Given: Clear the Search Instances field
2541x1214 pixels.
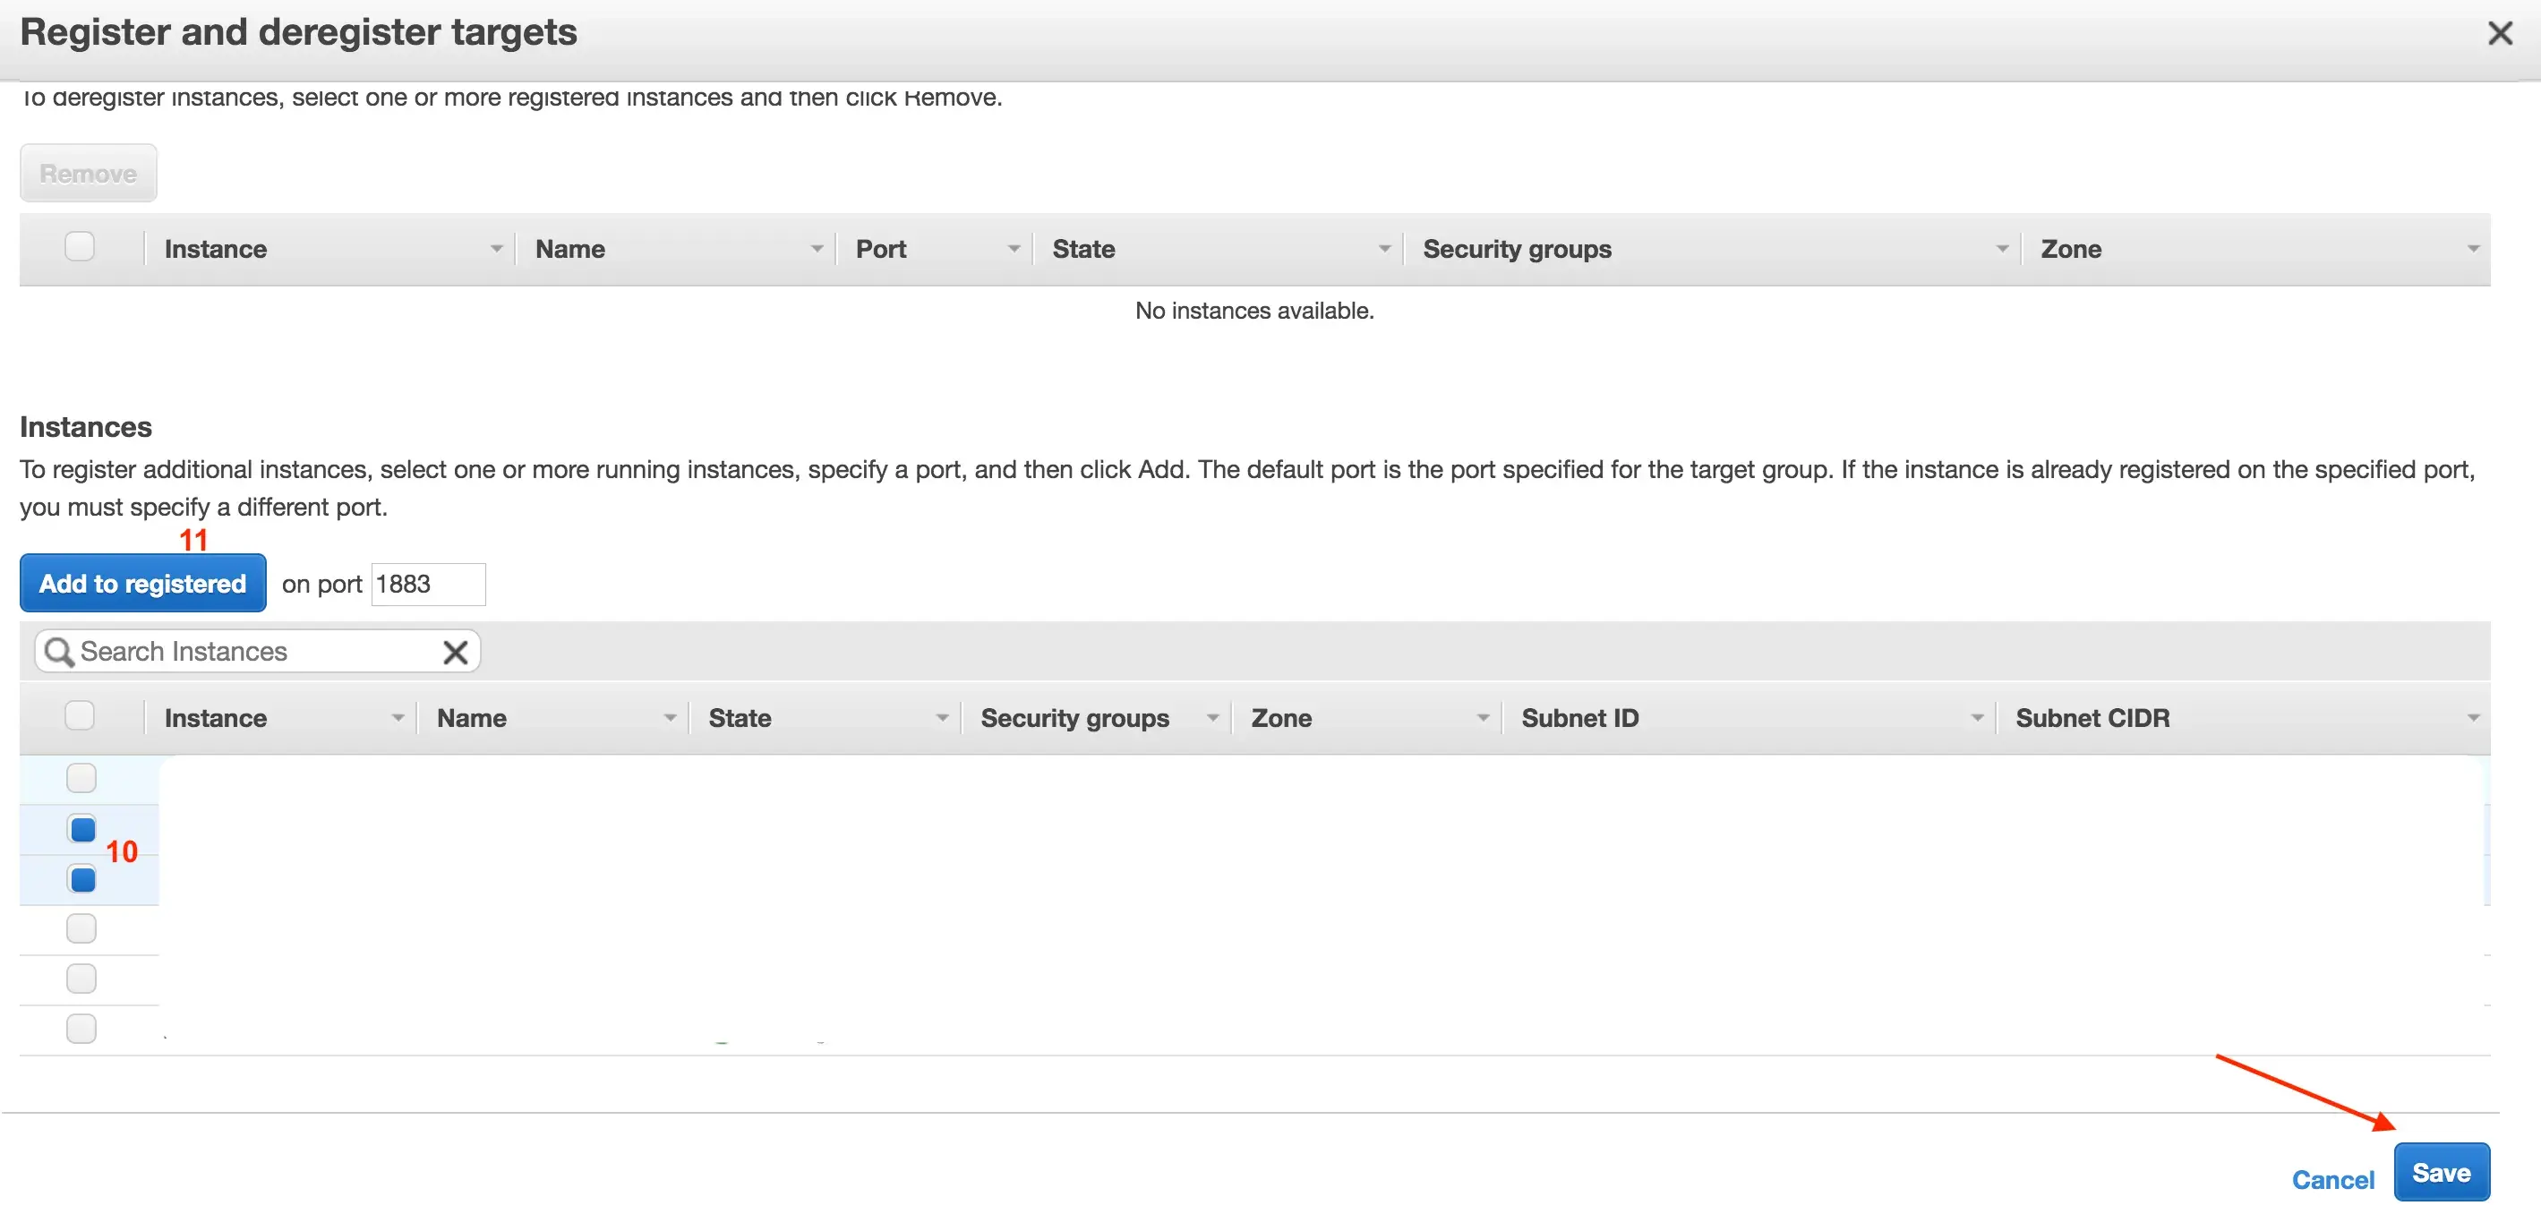Looking at the screenshot, I should pos(455,652).
